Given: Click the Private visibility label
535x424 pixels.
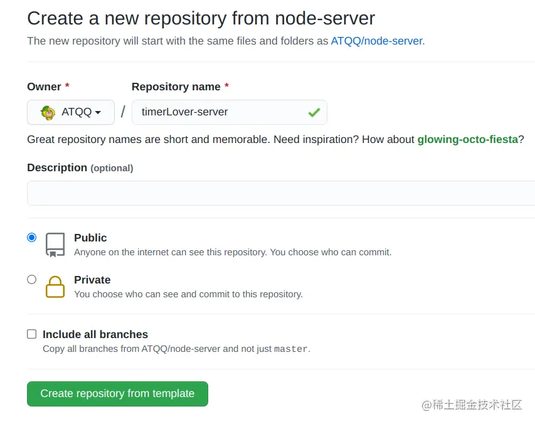Looking at the screenshot, I should [92, 280].
